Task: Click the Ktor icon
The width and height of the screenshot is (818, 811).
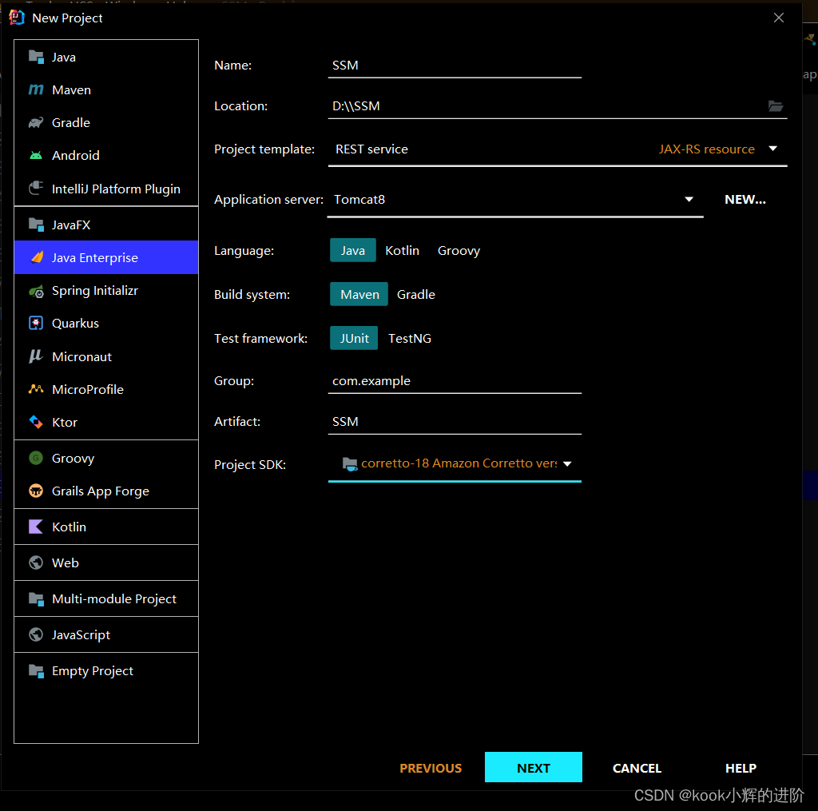Action: click(36, 422)
